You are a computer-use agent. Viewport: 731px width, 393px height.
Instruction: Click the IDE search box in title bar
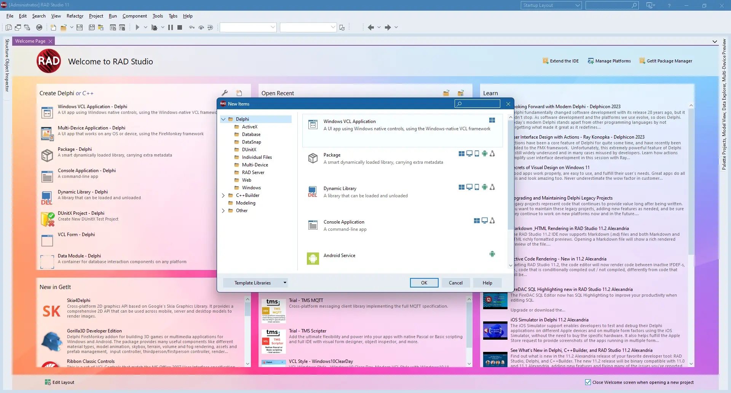(612, 5)
